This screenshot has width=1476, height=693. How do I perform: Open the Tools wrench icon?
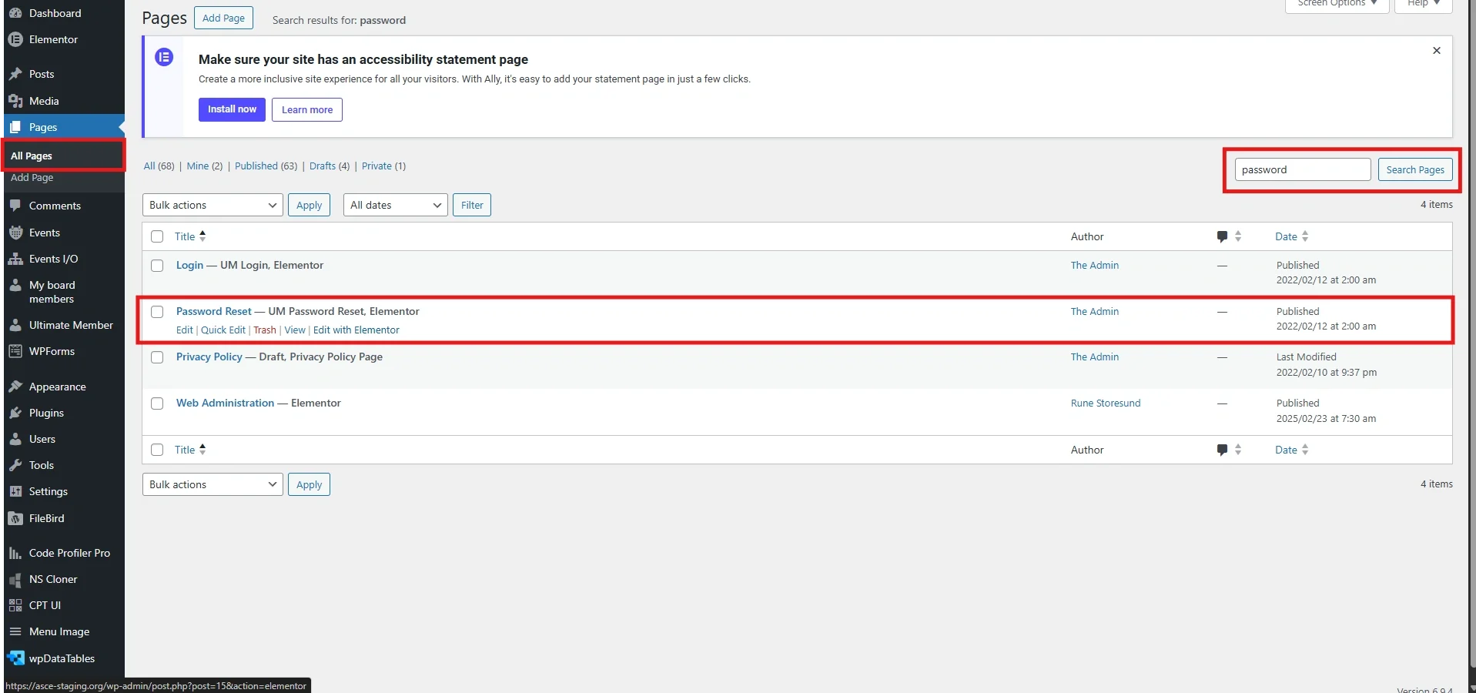tap(15, 465)
